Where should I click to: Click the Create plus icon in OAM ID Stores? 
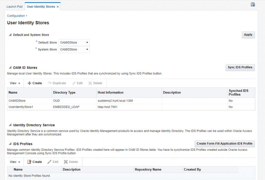coord(30,83)
